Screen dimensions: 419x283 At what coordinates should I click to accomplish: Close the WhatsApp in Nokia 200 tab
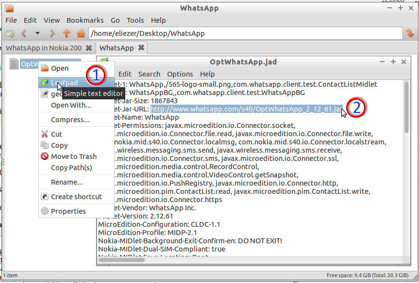coord(89,48)
